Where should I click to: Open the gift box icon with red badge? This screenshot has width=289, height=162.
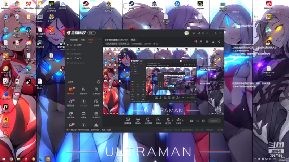click(195, 42)
